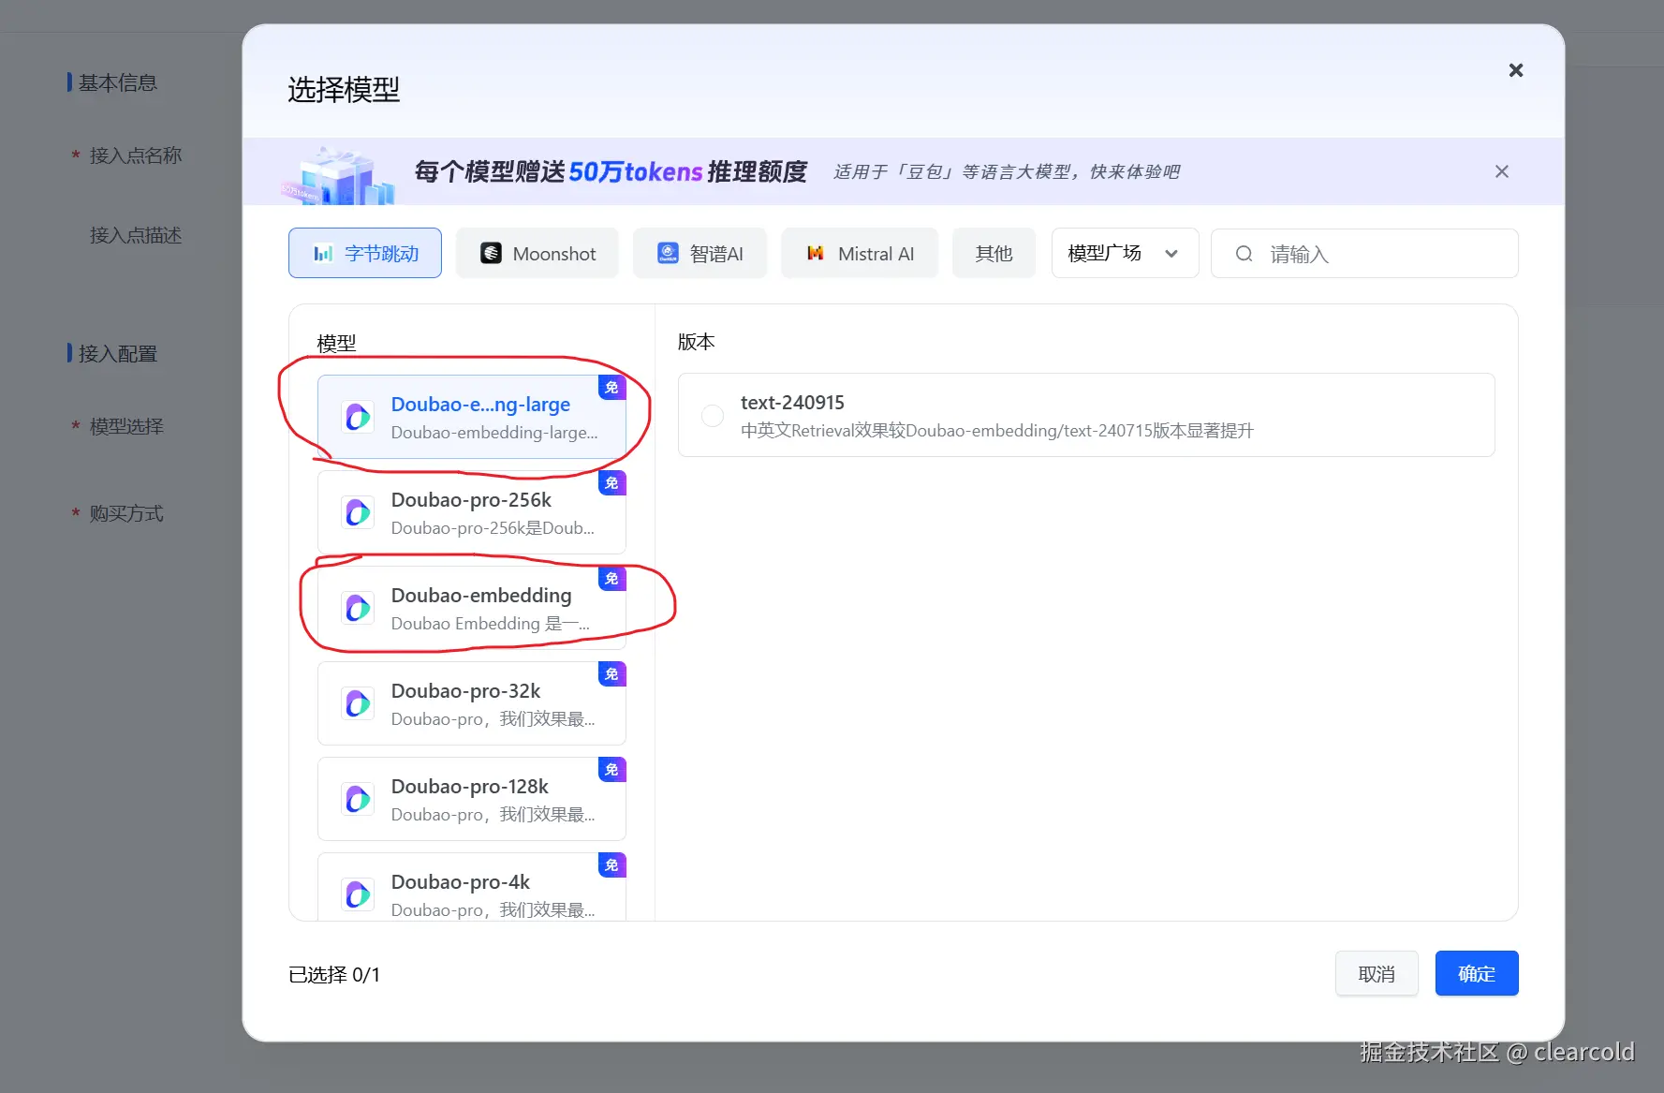This screenshot has height=1093, width=1664.
Task: Click the 接入点描述 field label
Action: click(x=136, y=235)
